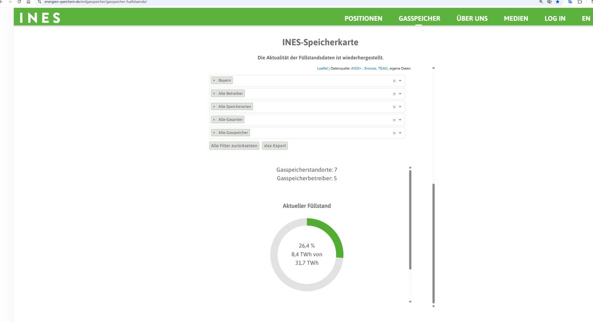Open the MEDIEN menu
Viewport: 593px width, 322px height.
point(516,18)
